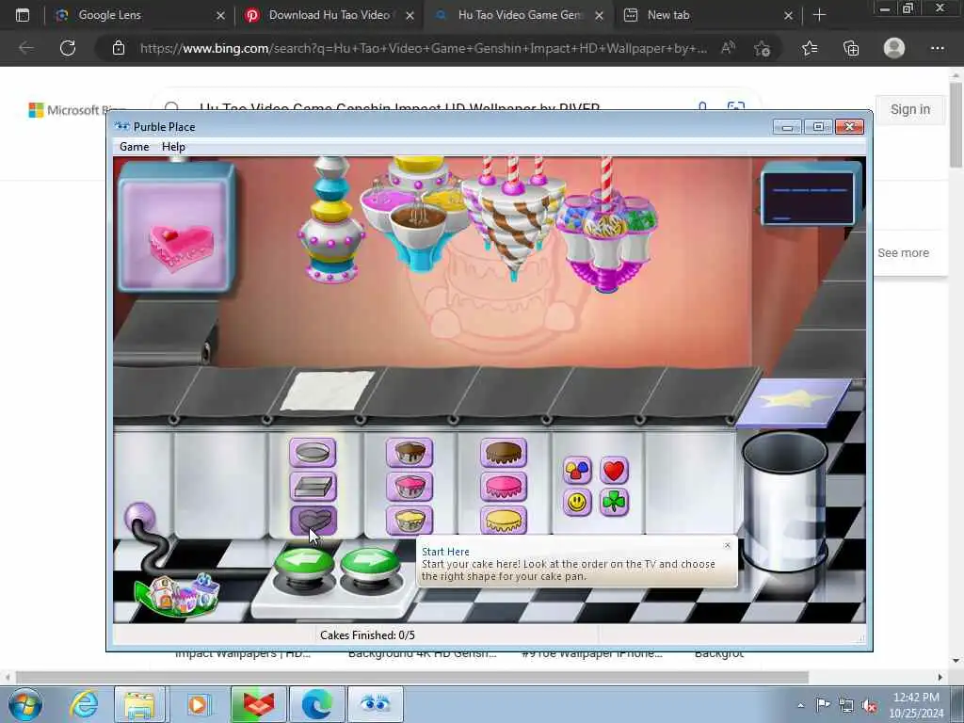Open the Help menu
The image size is (964, 723).
(x=173, y=147)
